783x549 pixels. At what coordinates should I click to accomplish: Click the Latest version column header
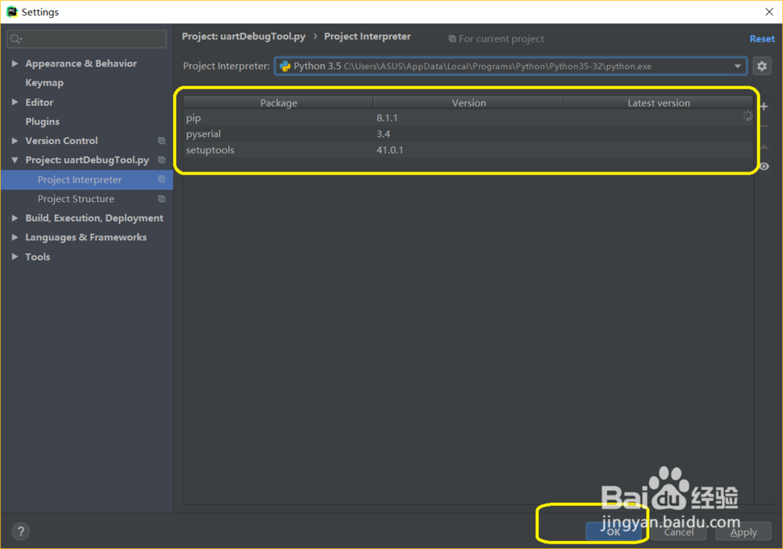pyautogui.click(x=659, y=103)
